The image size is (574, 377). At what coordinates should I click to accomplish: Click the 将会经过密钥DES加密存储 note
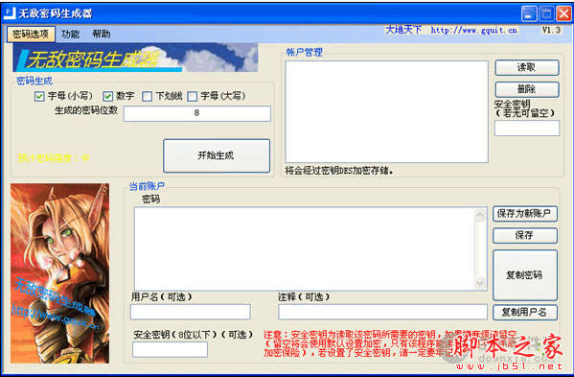point(339,171)
